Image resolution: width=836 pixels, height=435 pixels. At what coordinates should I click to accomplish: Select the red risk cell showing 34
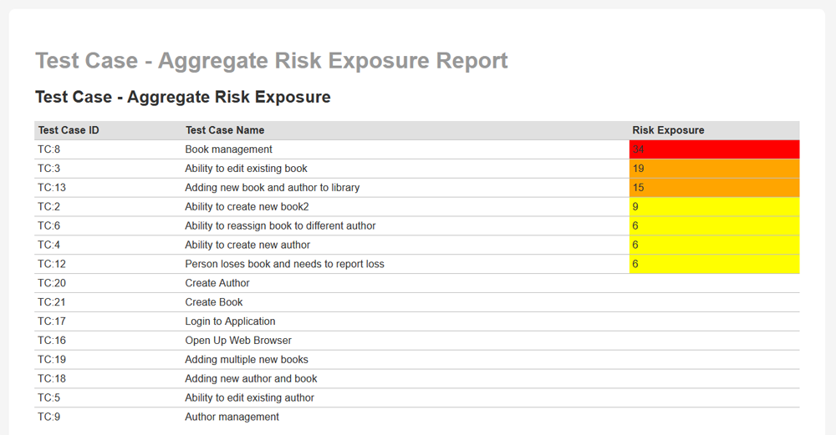(x=714, y=149)
